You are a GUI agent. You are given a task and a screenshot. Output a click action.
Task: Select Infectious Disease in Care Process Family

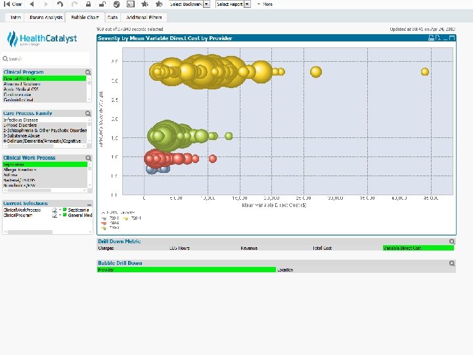point(45,120)
